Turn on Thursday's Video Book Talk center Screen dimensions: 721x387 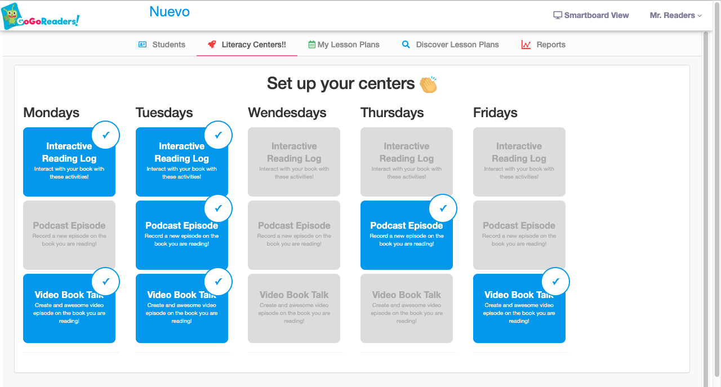[x=406, y=308]
